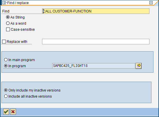Cancel the dialog with the red X button
This screenshot has width=159, height=117.
(x=13, y=111)
